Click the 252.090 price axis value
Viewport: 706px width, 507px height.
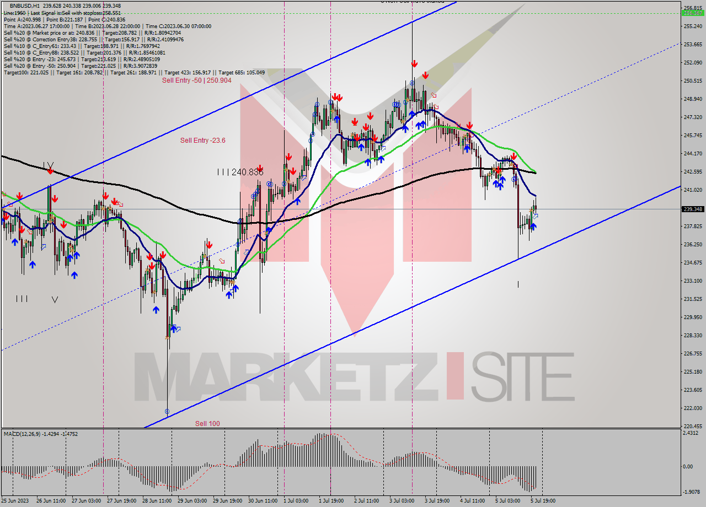point(693,62)
